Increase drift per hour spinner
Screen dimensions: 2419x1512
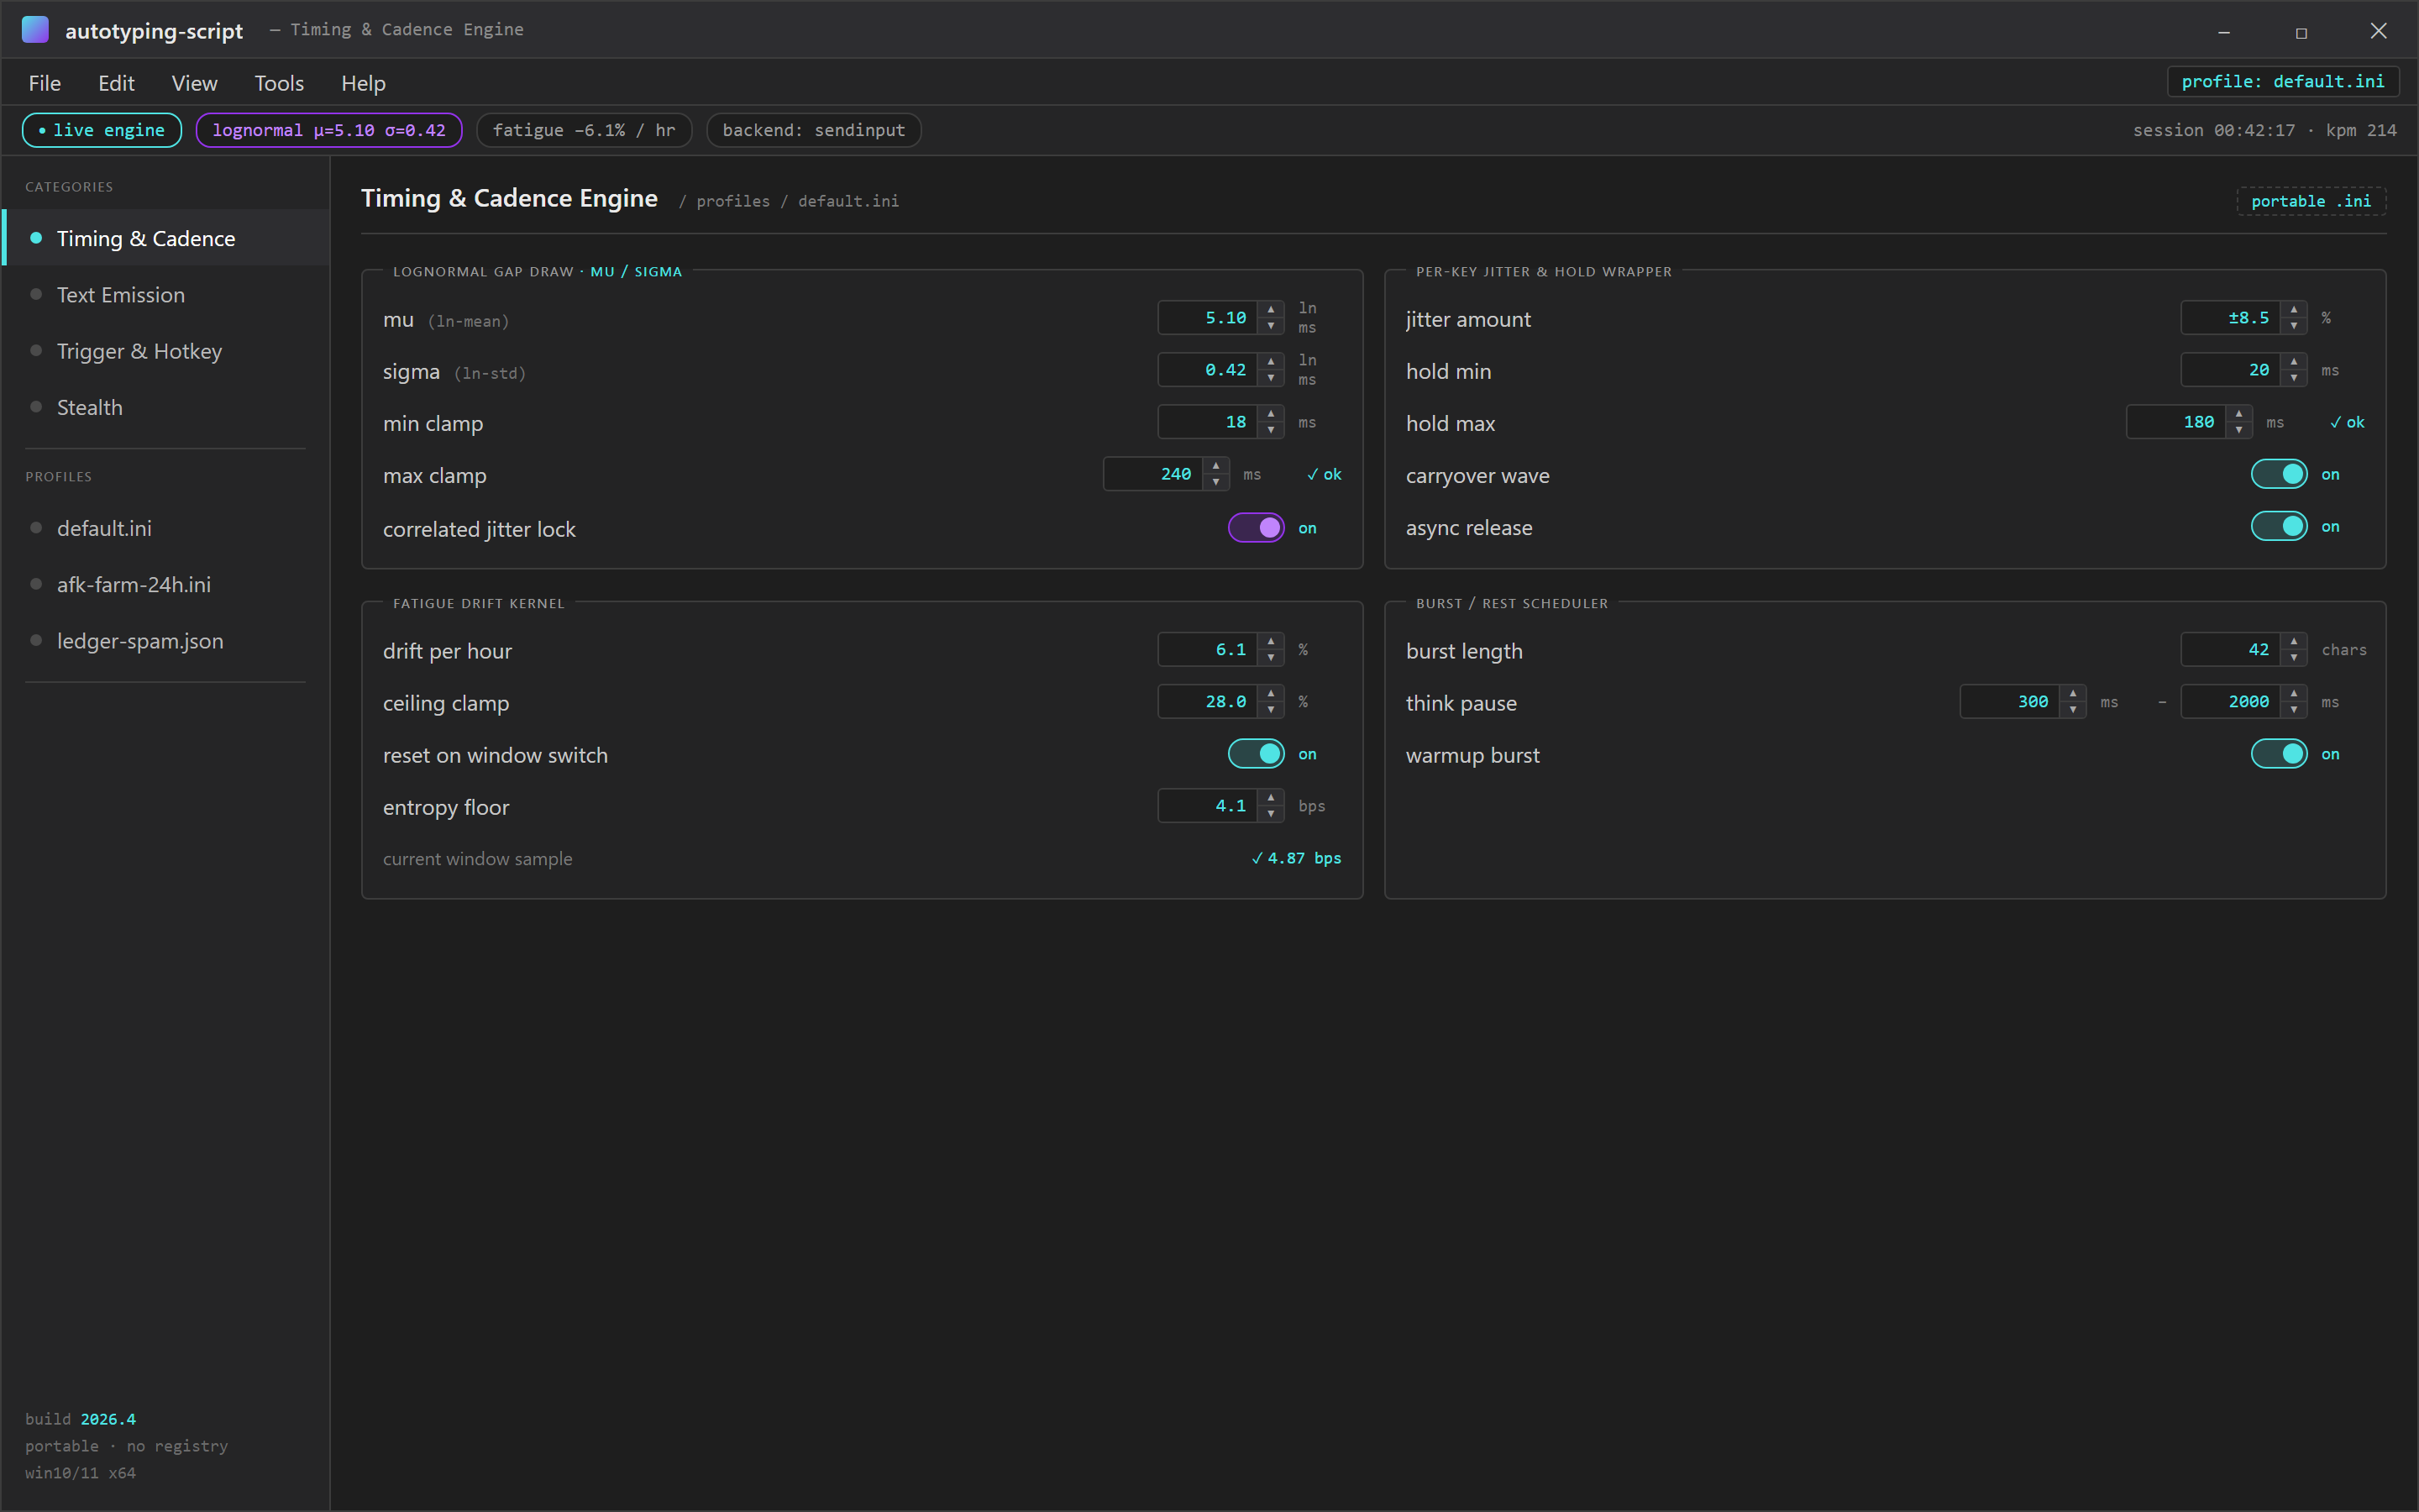coord(1271,642)
